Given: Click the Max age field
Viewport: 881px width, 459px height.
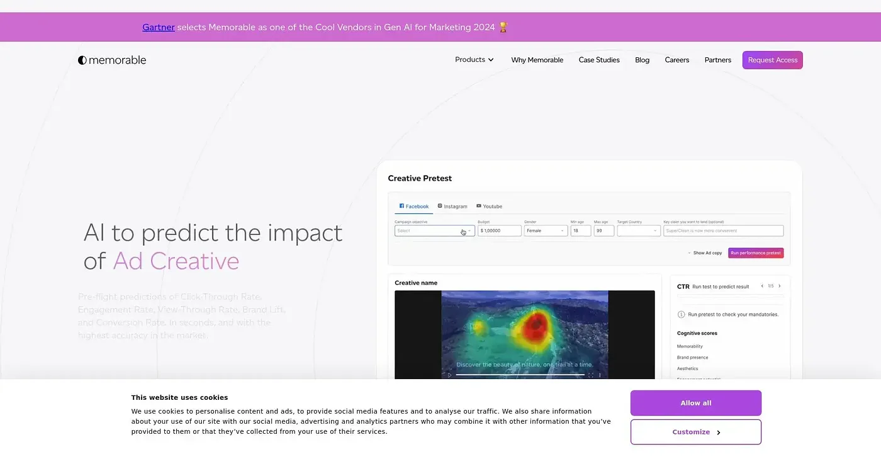Looking at the screenshot, I should 603,231.
